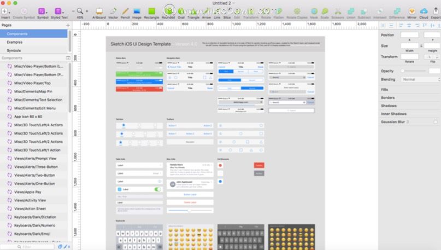The image size is (441, 250).
Task: Select Keyboards/Dark/Dictation layer
Action: [x=35, y=217]
